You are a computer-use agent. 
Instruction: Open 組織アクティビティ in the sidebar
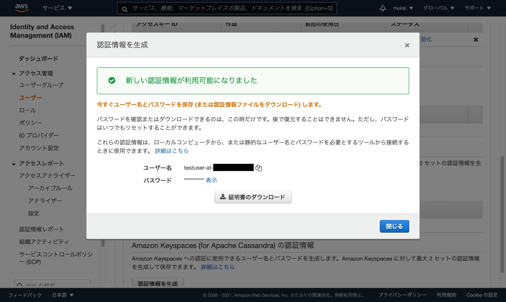point(44,242)
